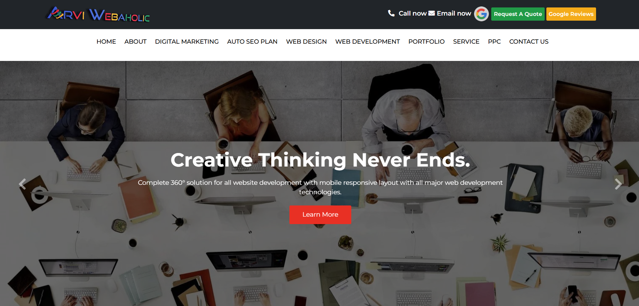This screenshot has width=639, height=306.
Task: Click the phone icon beside Call now
Action: point(391,13)
